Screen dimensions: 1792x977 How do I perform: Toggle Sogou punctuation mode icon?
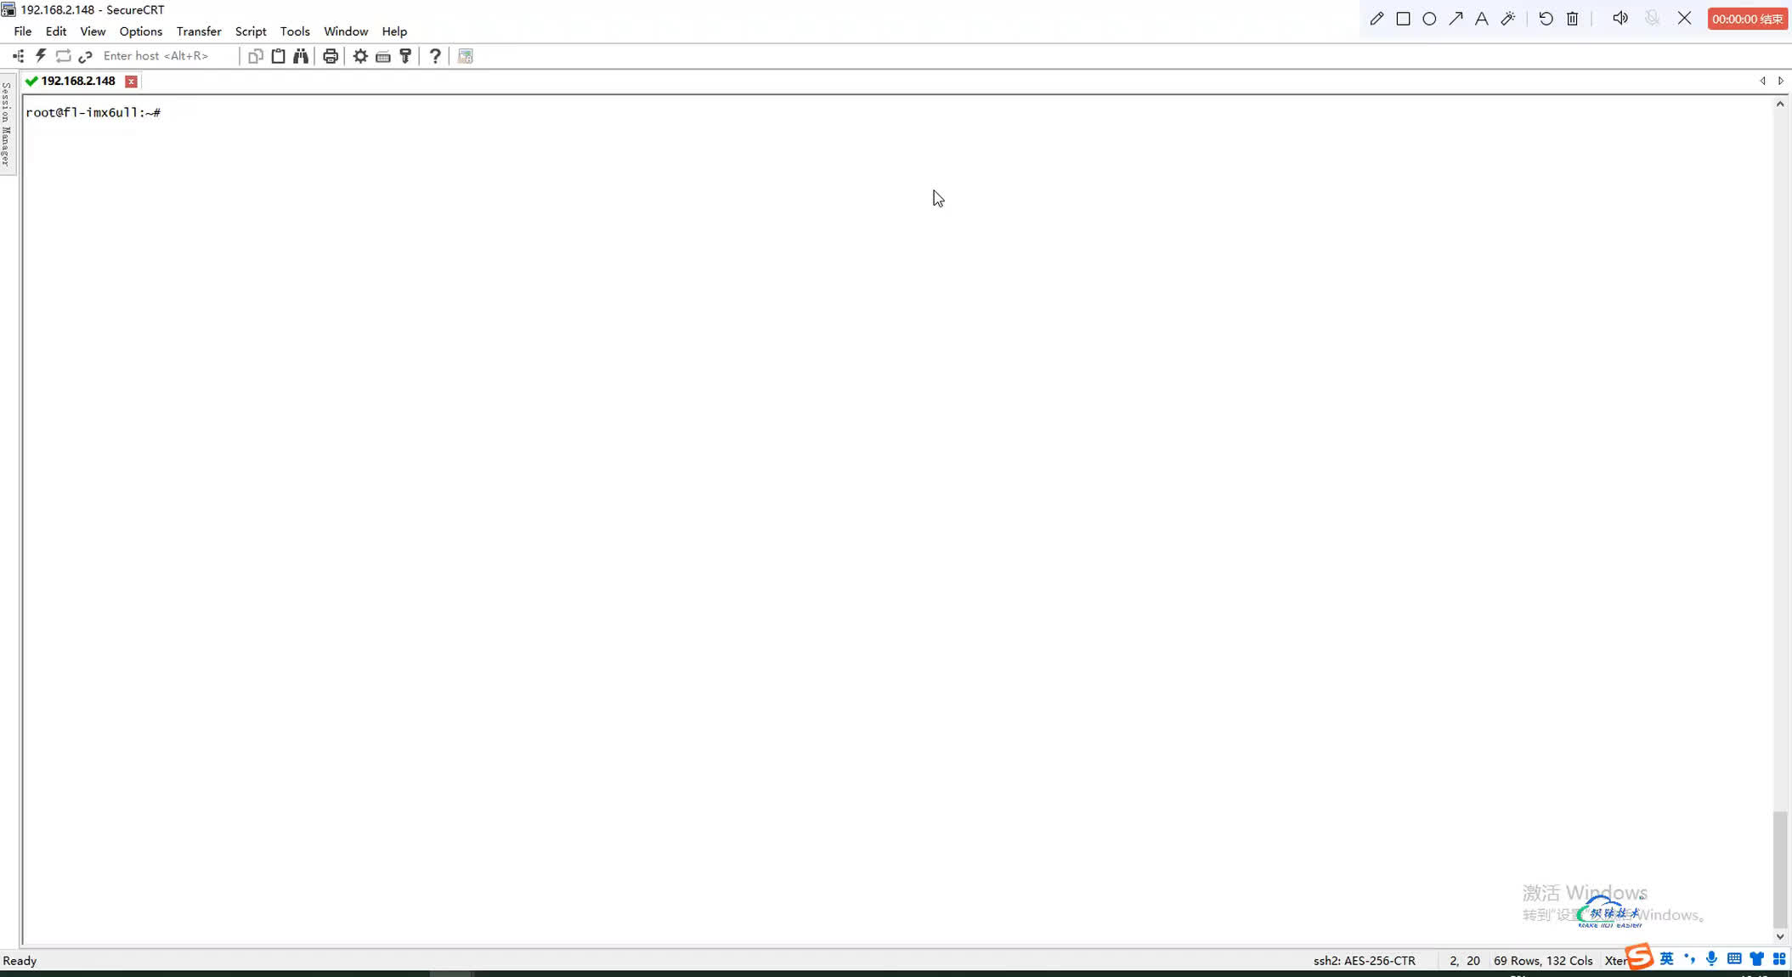(1689, 959)
